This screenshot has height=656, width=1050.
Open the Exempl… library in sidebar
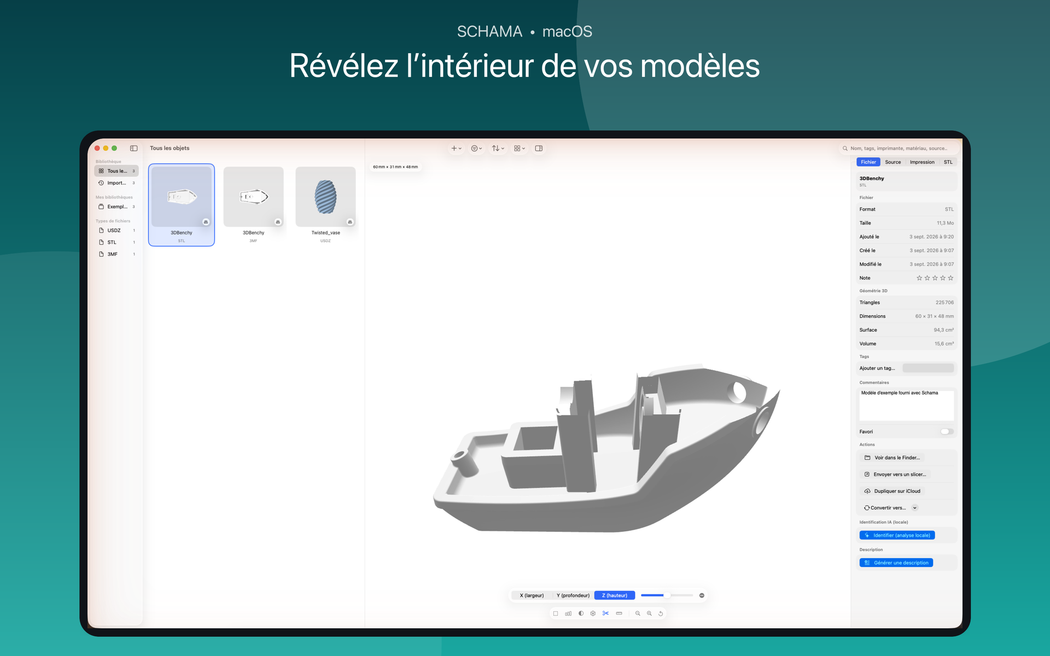click(116, 207)
